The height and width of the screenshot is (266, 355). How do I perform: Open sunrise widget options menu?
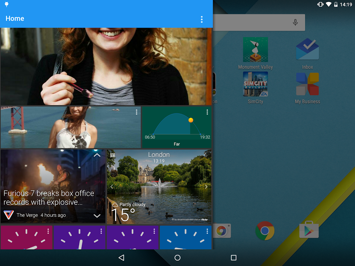coord(207,112)
